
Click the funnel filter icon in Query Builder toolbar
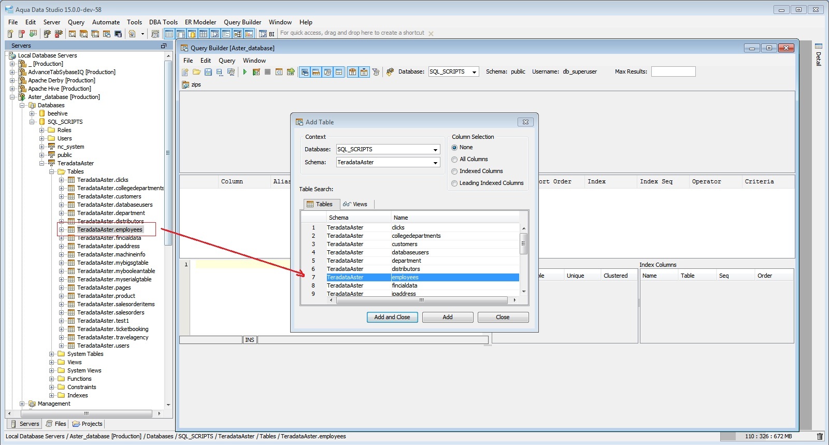(376, 72)
